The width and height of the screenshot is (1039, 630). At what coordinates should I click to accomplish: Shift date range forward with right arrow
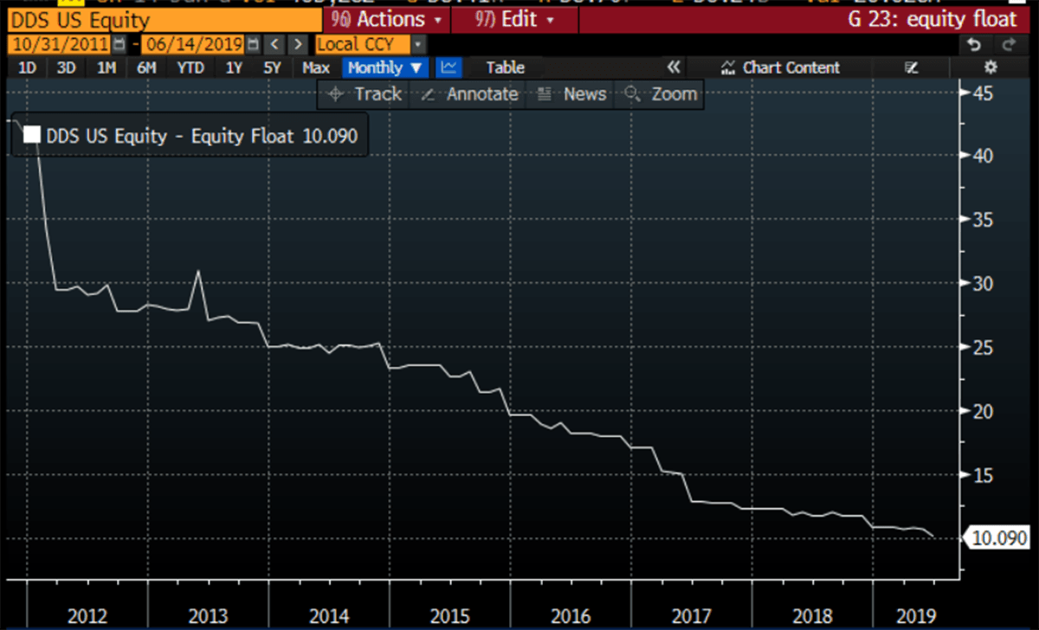point(297,44)
